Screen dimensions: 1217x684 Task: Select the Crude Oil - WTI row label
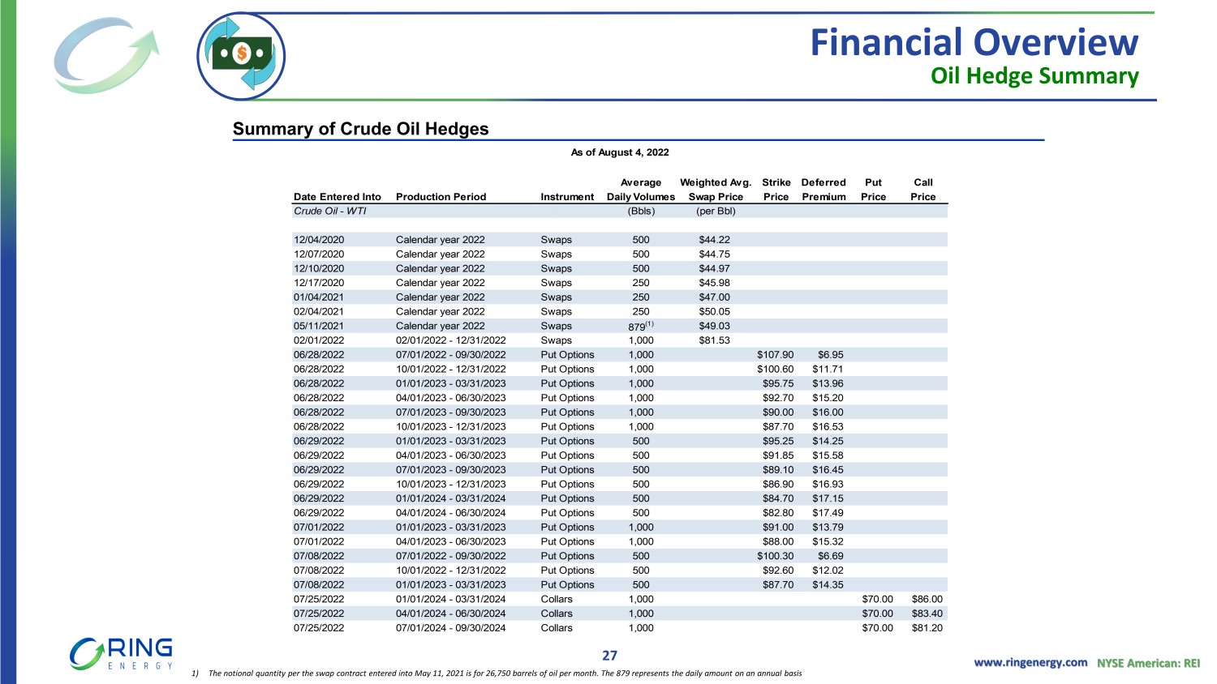[329, 211]
